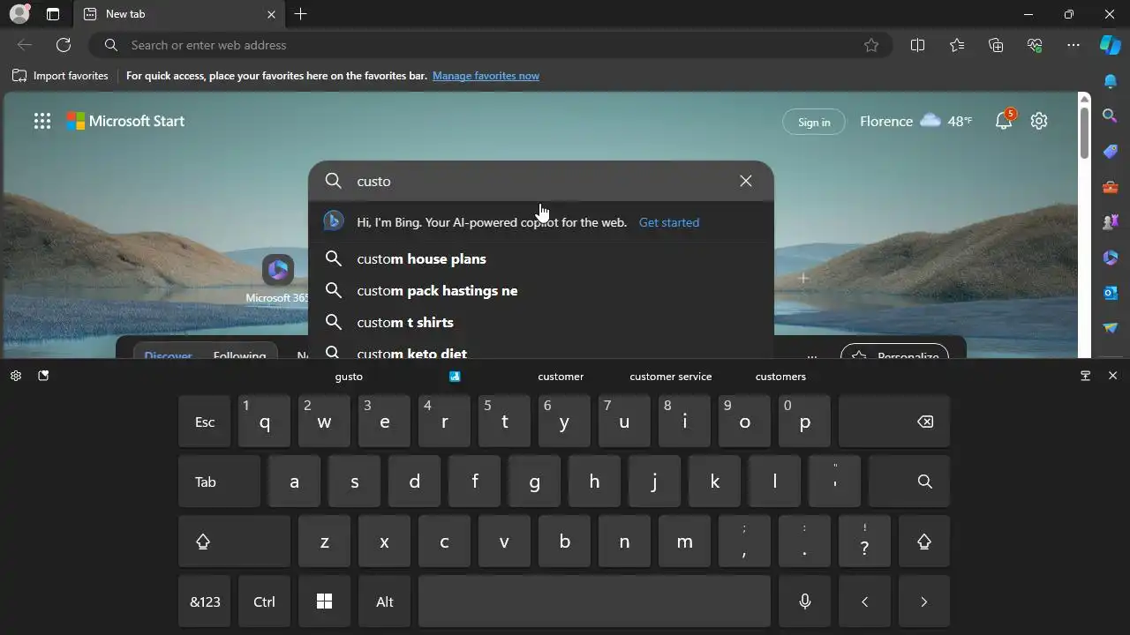Toggle the Alt key

pos(384,601)
